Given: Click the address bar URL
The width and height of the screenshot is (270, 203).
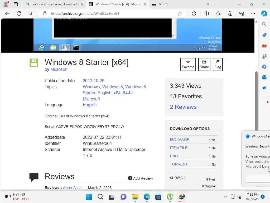Looking at the screenshot, I should pos(85,13).
